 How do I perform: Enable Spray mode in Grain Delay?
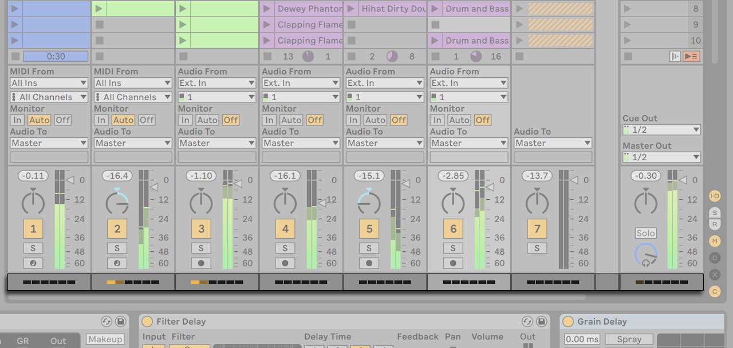coord(629,339)
